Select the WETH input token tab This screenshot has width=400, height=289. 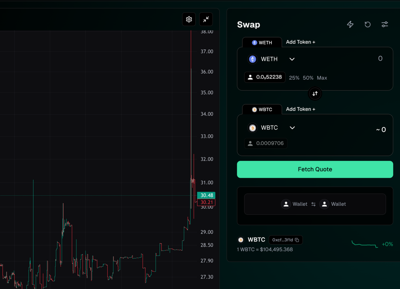(x=262, y=43)
